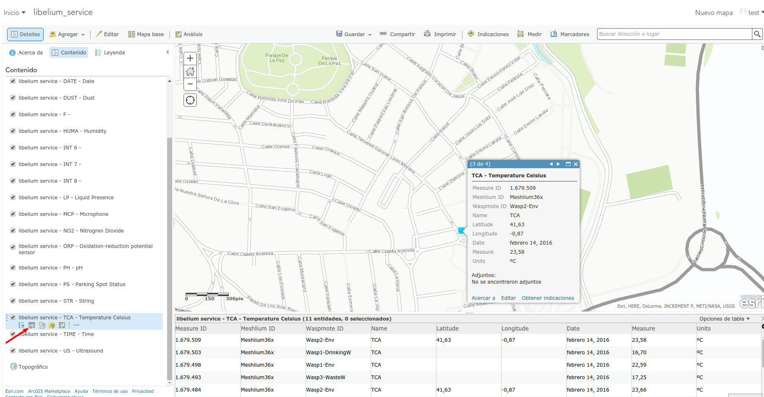Open Esri.com footer link

click(15, 391)
